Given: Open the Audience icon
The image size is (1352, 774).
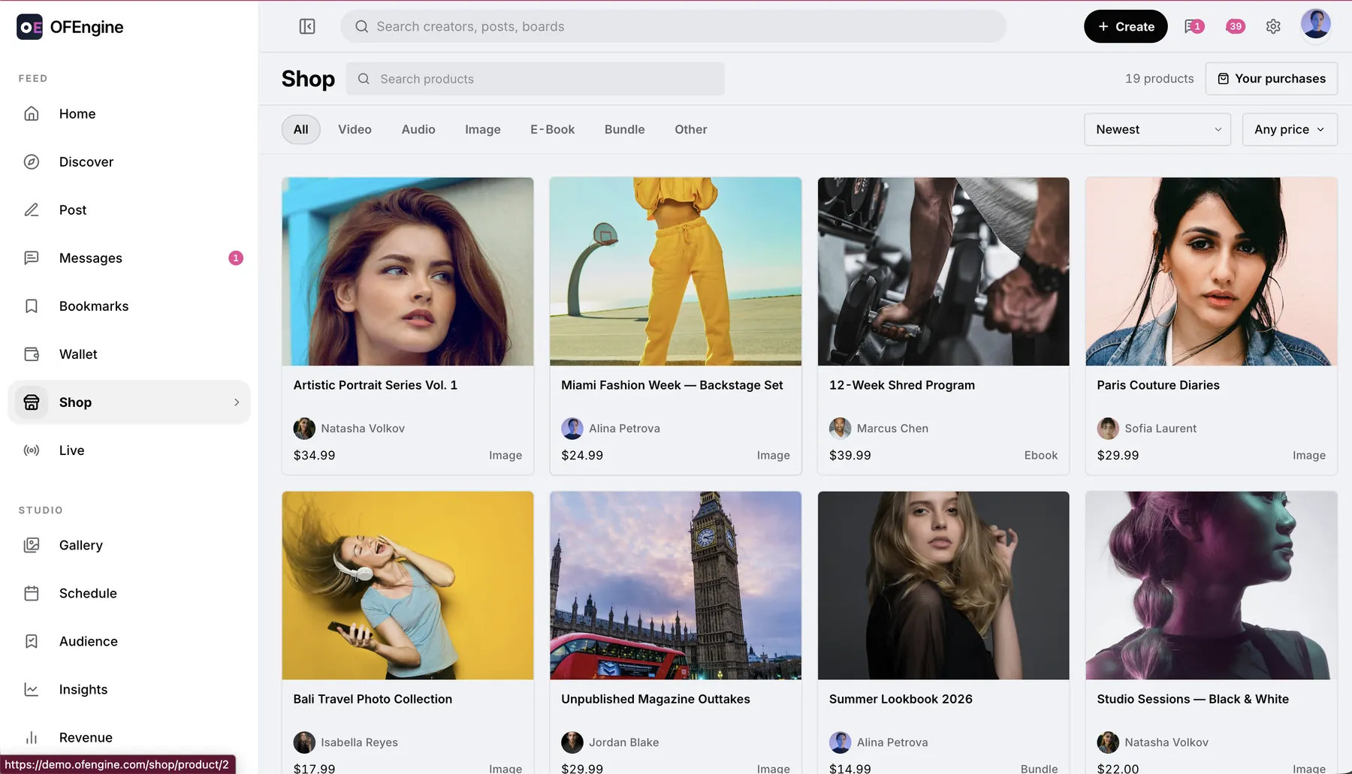Looking at the screenshot, I should click(32, 641).
